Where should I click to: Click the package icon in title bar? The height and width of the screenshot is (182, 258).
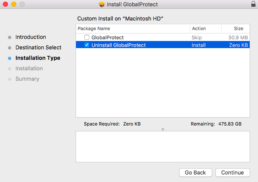coord(101,5)
